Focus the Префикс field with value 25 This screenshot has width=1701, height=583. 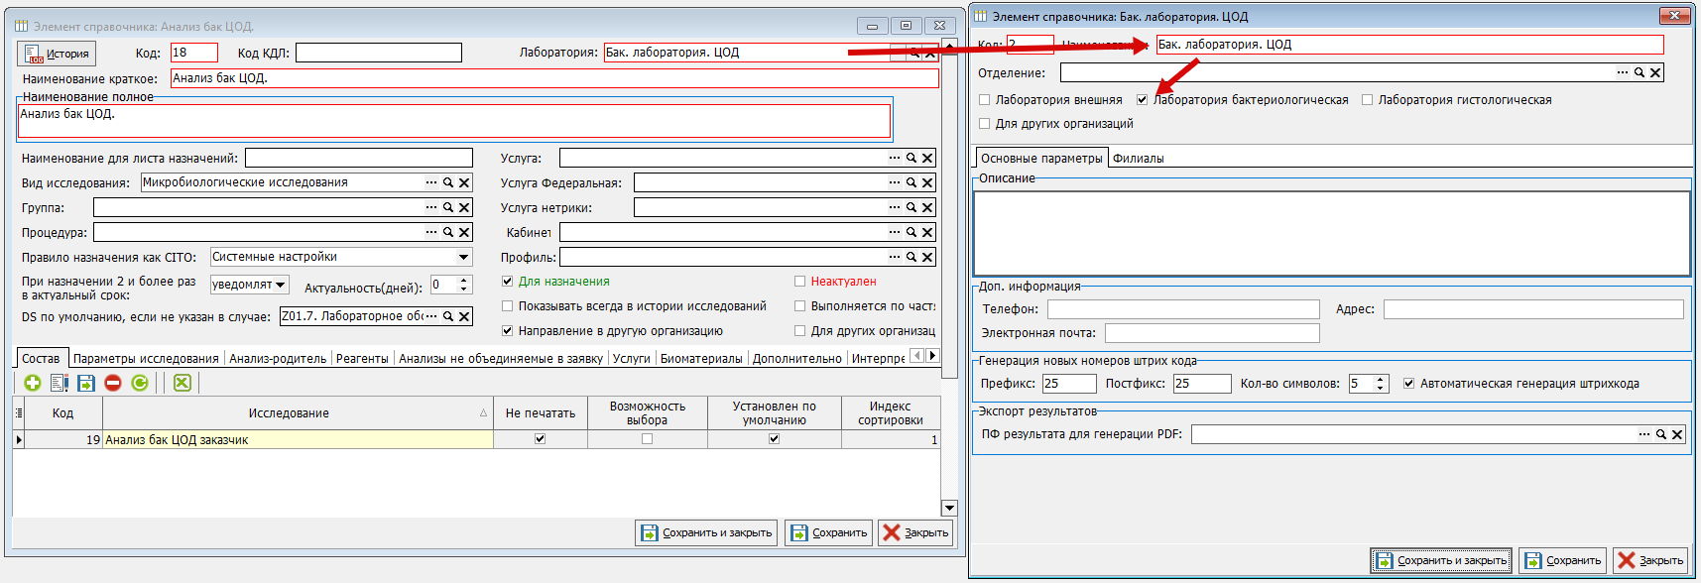1068,384
